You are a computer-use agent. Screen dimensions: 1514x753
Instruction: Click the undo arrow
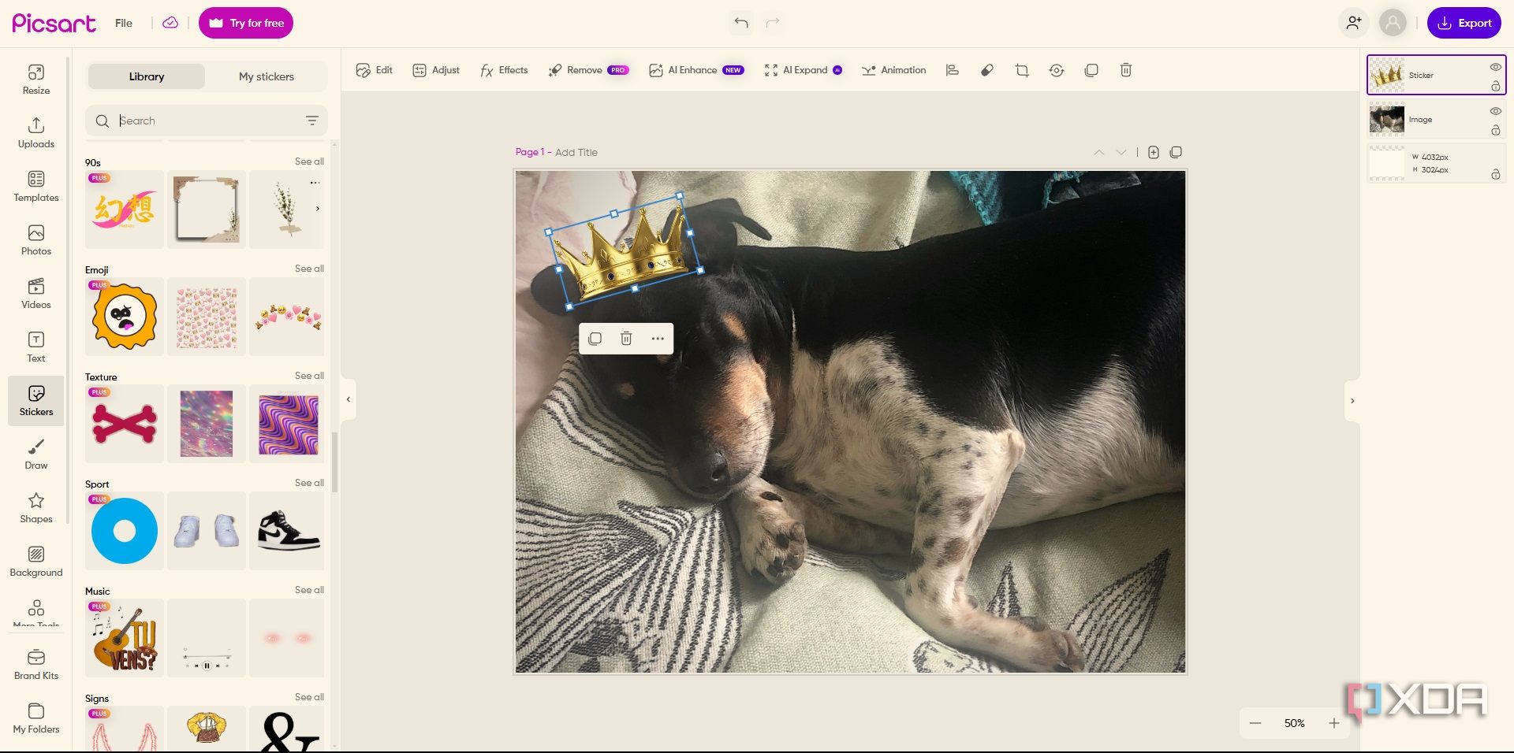pos(740,23)
